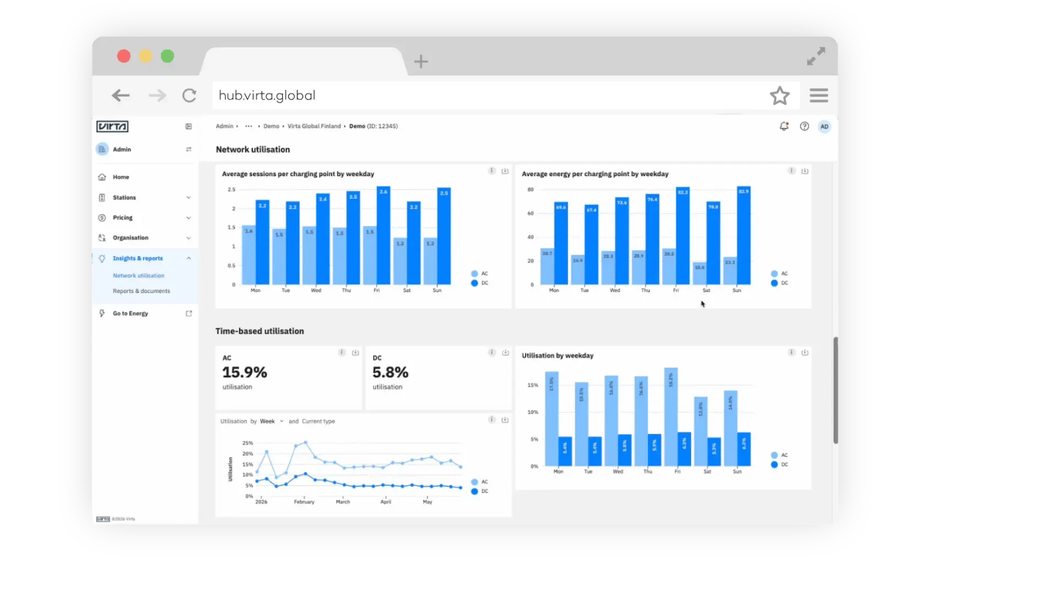Go back in browser history
The image size is (1058, 595).
pos(121,96)
